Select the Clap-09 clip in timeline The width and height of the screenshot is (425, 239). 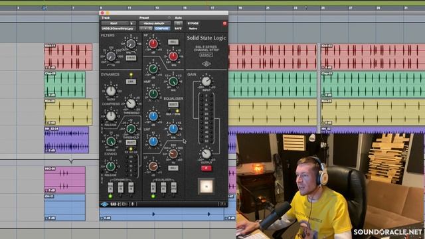pos(65,84)
